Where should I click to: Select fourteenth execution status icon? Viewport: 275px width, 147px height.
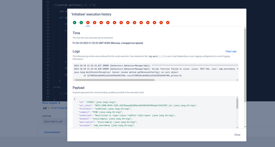(161, 23)
